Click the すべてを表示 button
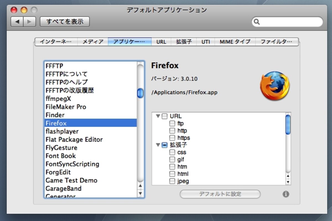 (65, 22)
